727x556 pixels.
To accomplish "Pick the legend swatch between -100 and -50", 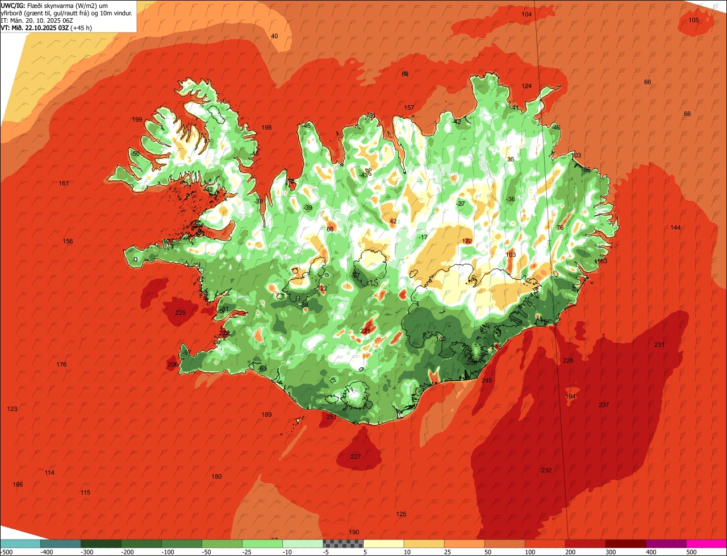I will (x=182, y=543).
